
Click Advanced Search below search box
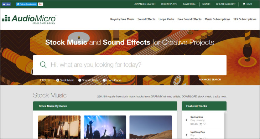pos(210,80)
